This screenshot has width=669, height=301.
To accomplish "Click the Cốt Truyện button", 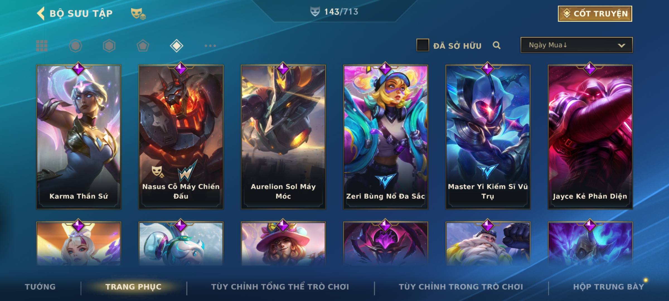I will pos(595,14).
